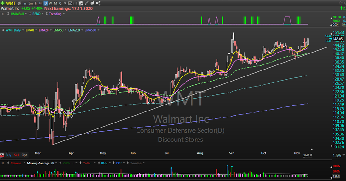Click the trade arrows icon left of Buy
This screenshot has height=181, width=346.
2,155
